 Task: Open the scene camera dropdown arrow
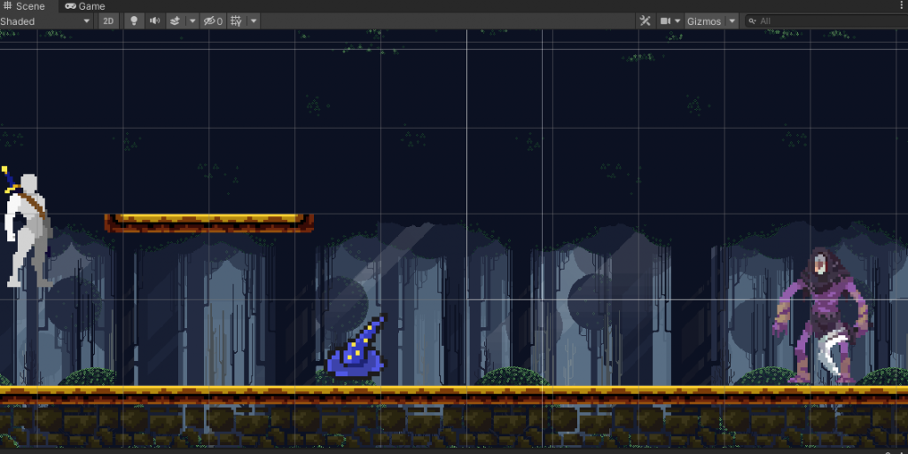point(678,21)
